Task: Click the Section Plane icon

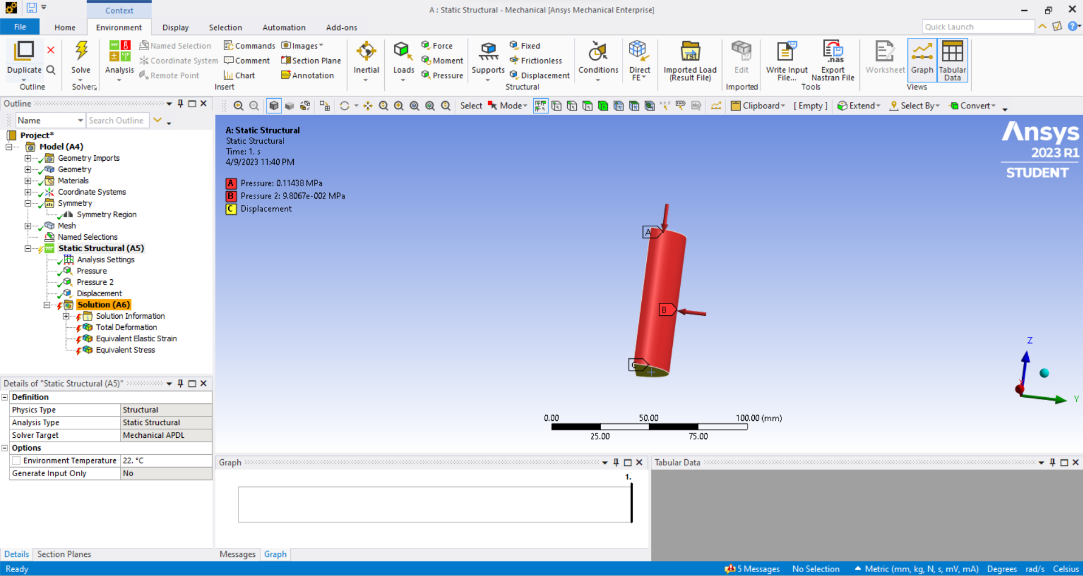Action: click(285, 60)
